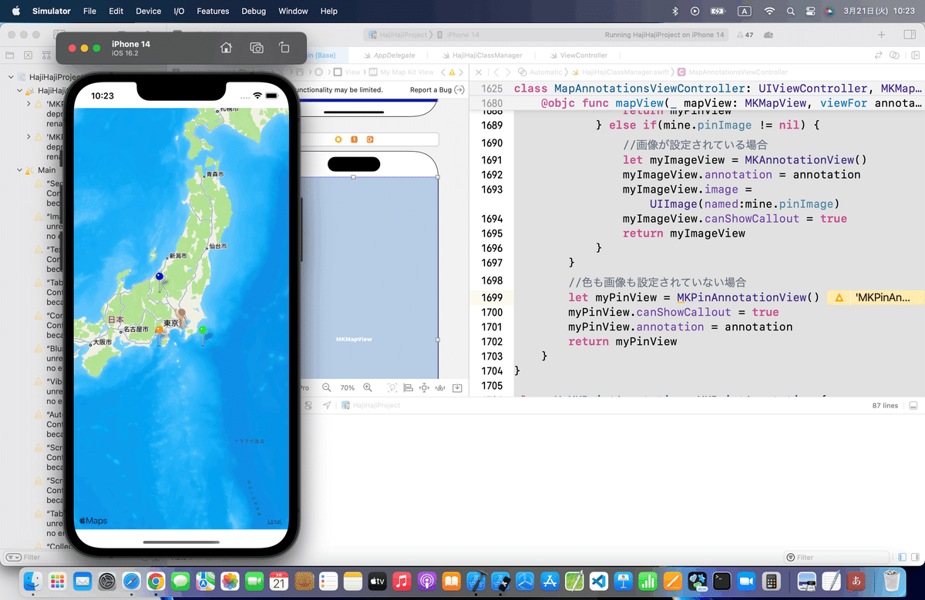The height and width of the screenshot is (600, 925).
Task: Click the Embed In storyboard button
Action: coord(457,388)
